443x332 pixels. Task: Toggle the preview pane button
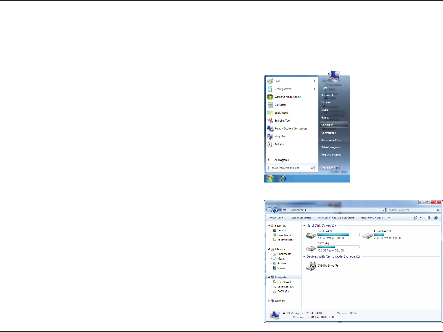coord(428,218)
